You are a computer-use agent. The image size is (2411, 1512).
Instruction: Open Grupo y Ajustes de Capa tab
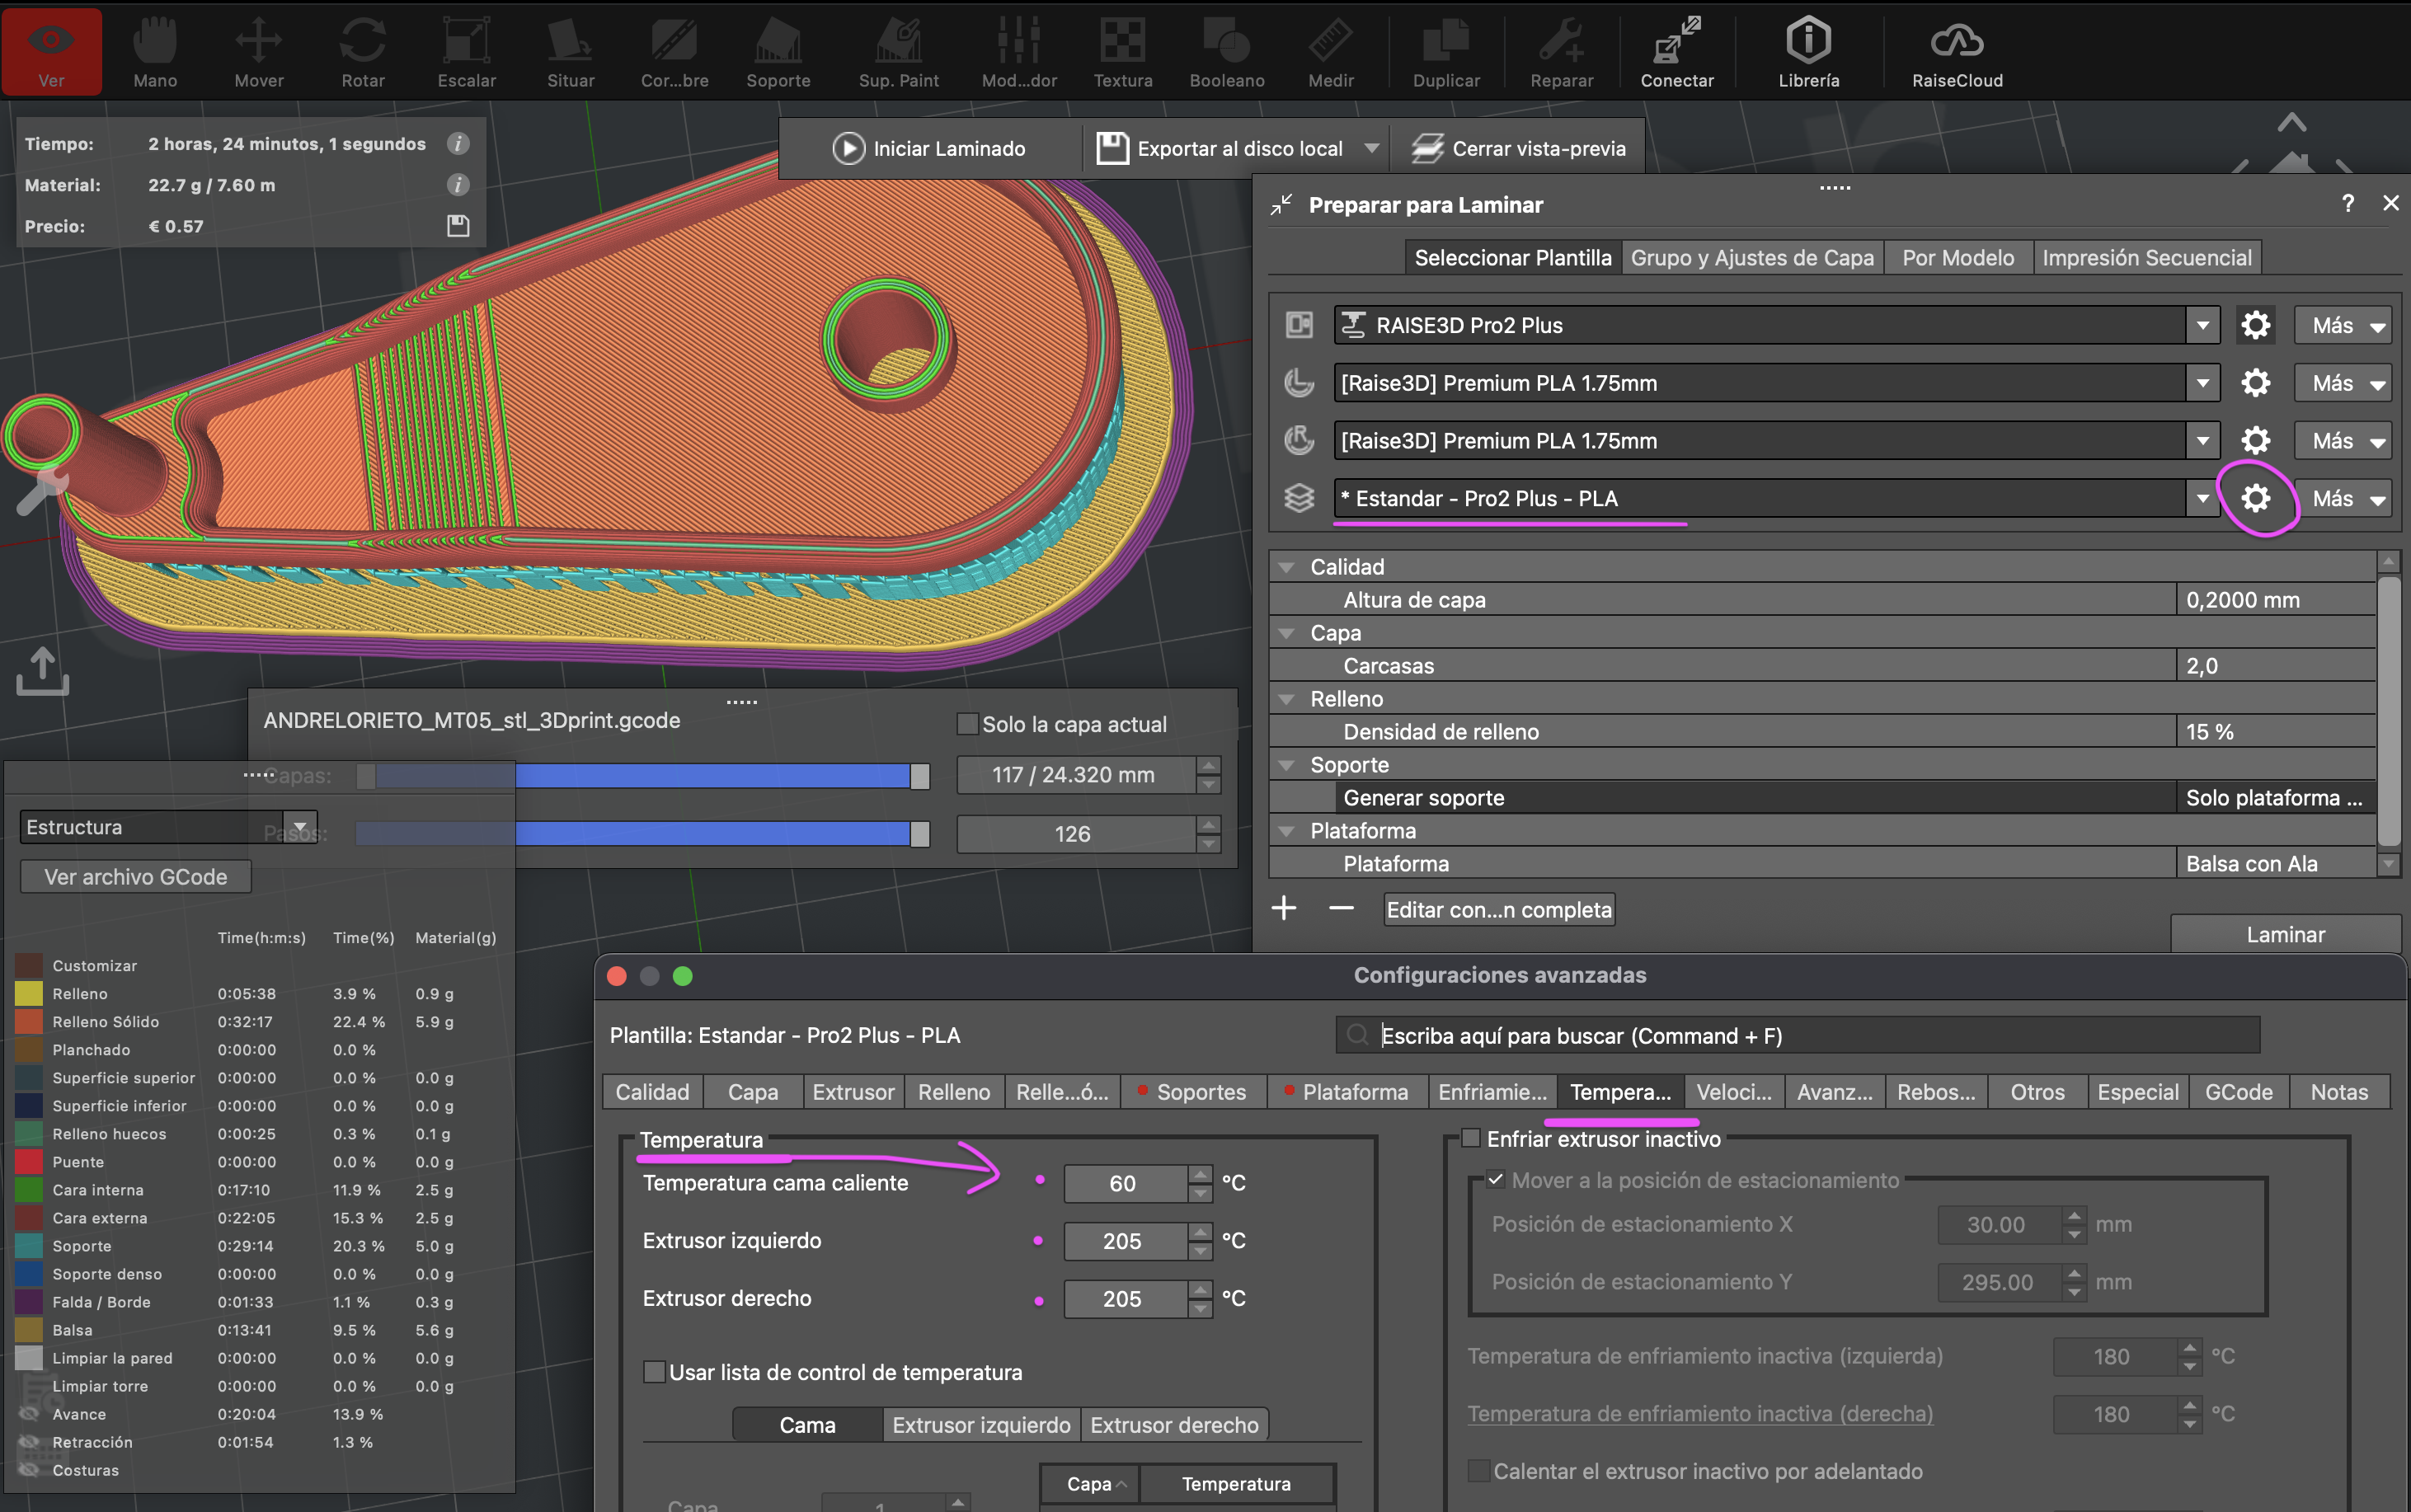(1751, 258)
